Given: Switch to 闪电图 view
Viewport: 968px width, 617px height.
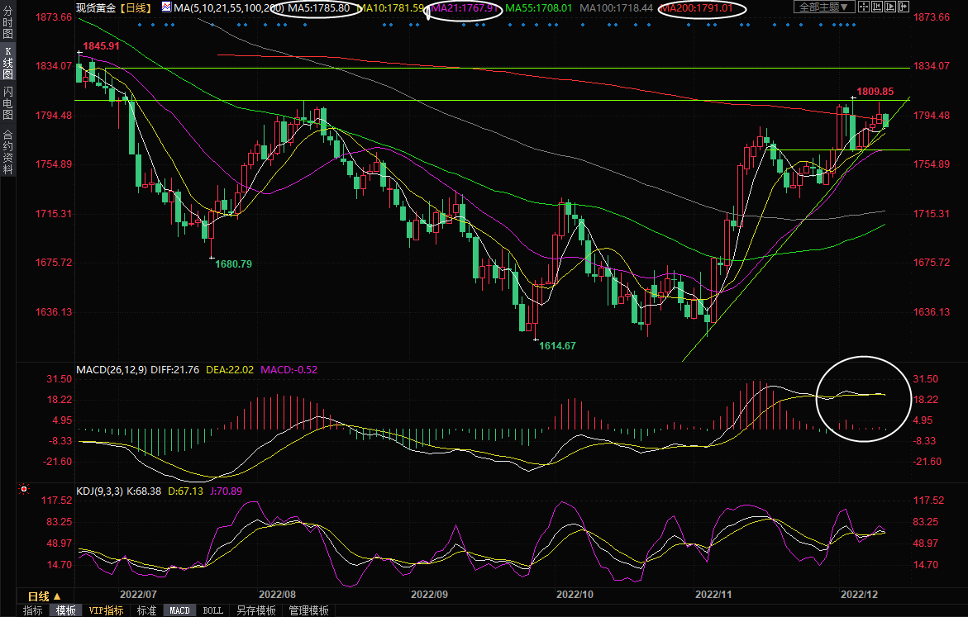Looking at the screenshot, I should click(7, 102).
